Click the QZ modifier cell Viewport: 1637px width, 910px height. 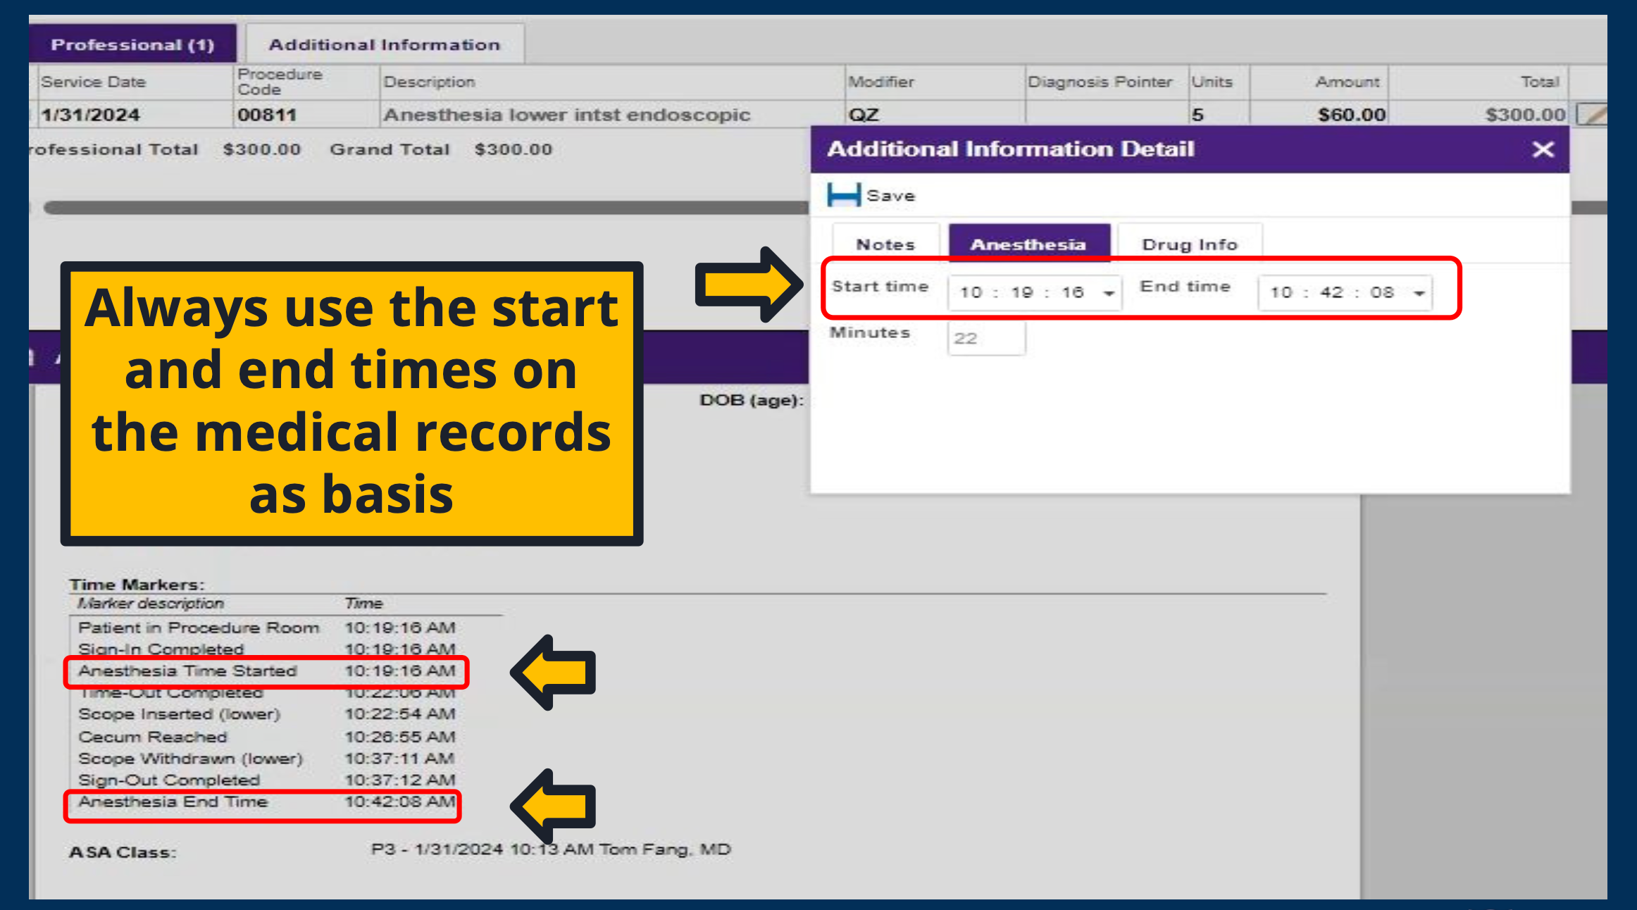[864, 115]
